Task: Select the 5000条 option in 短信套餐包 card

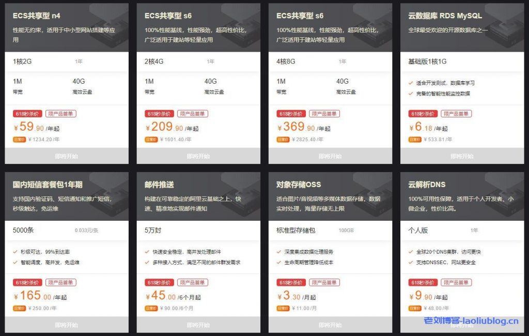Action: [23, 231]
